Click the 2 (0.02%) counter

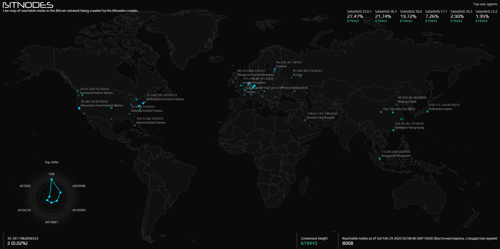pos(17,243)
